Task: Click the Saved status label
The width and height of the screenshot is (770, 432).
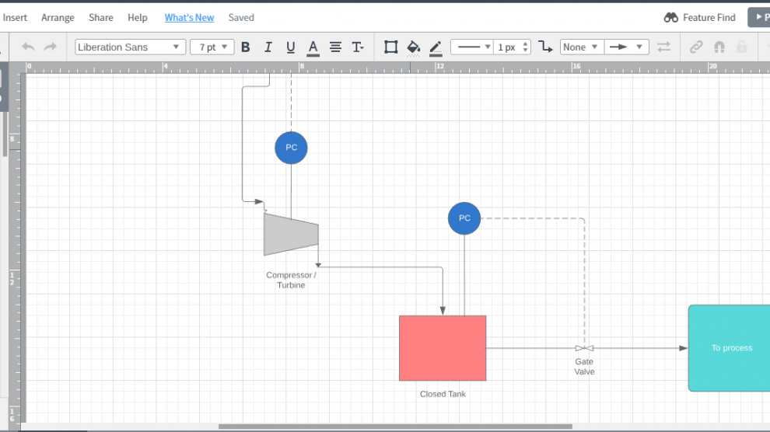Action: tap(241, 18)
